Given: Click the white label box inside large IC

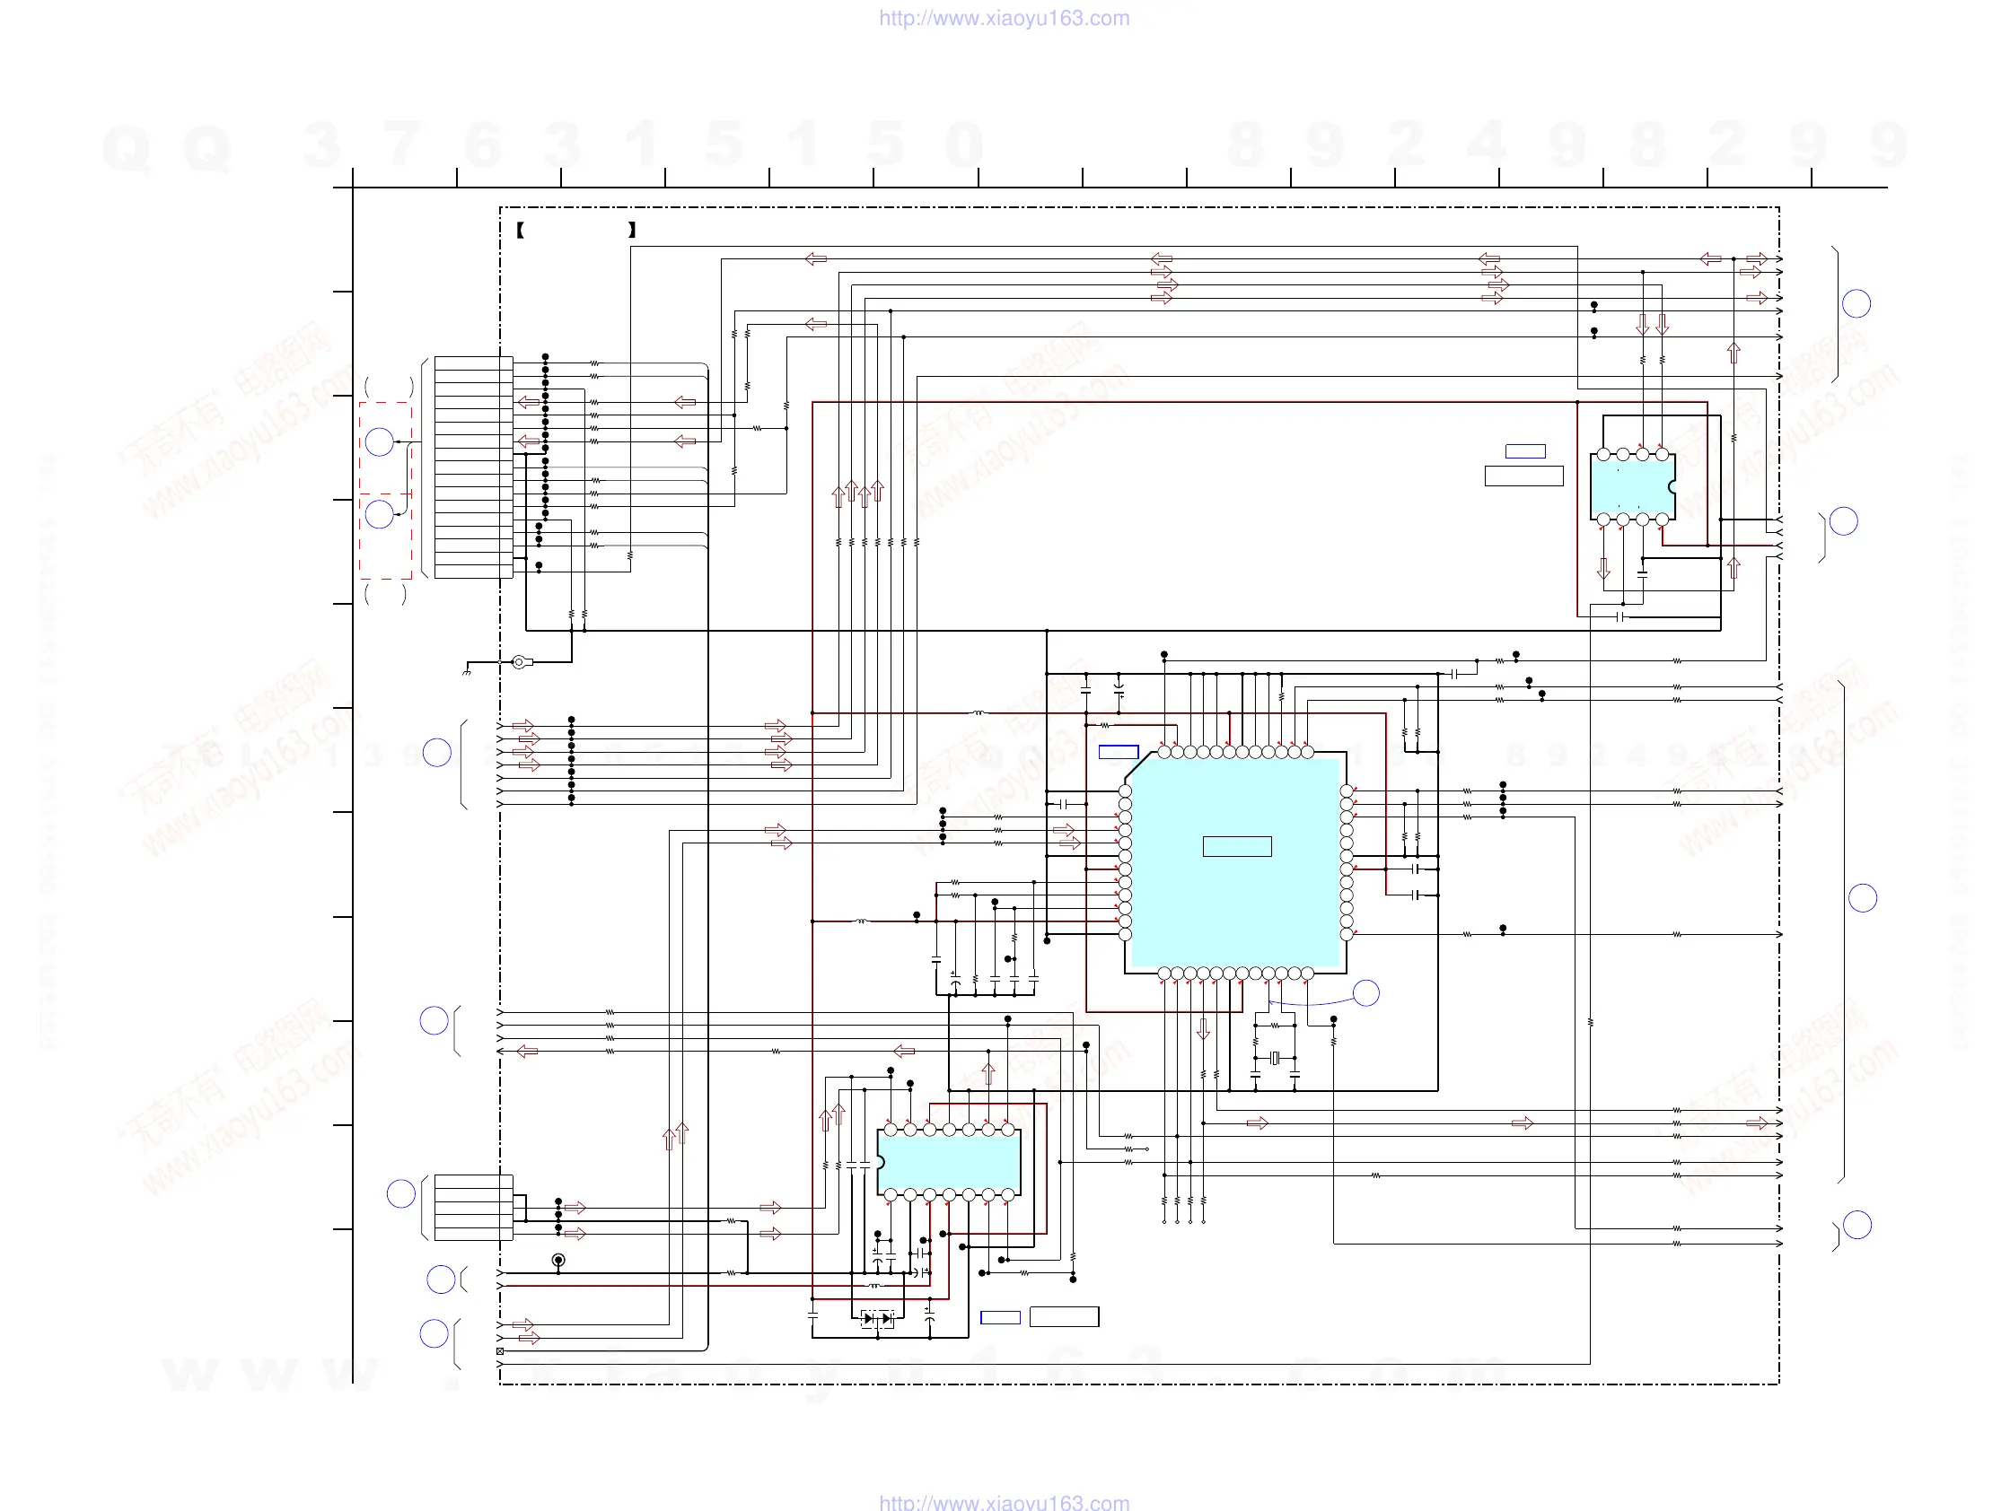Looking at the screenshot, I should pos(1237,846).
